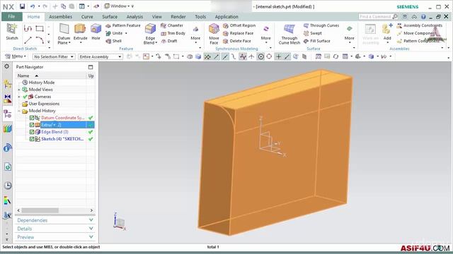Screen dimensions: 453x254
Task: Click the rectangle sketch curve icon
Action: (40, 28)
